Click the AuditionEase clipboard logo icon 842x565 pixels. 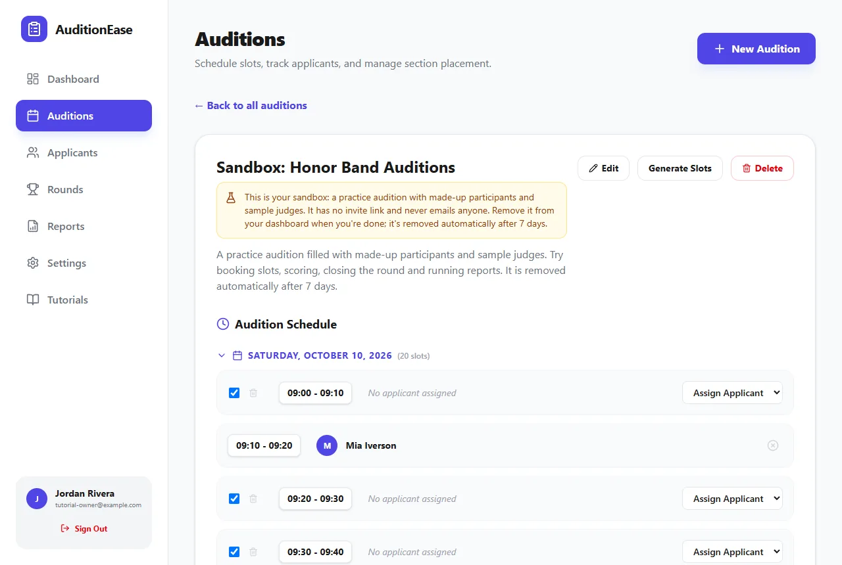pos(34,29)
